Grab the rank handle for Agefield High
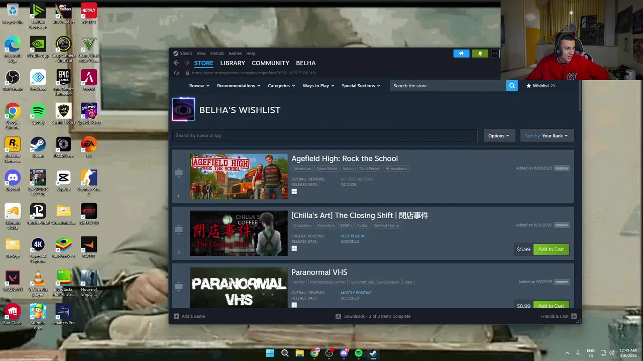Image resolution: width=643 pixels, height=361 pixels. click(178, 173)
